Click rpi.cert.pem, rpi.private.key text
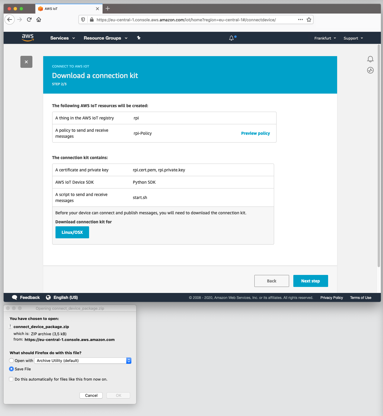 click(x=159, y=170)
